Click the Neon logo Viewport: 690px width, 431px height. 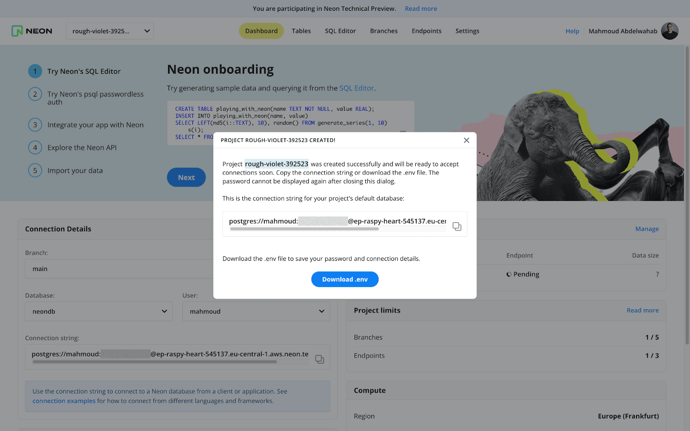point(32,31)
